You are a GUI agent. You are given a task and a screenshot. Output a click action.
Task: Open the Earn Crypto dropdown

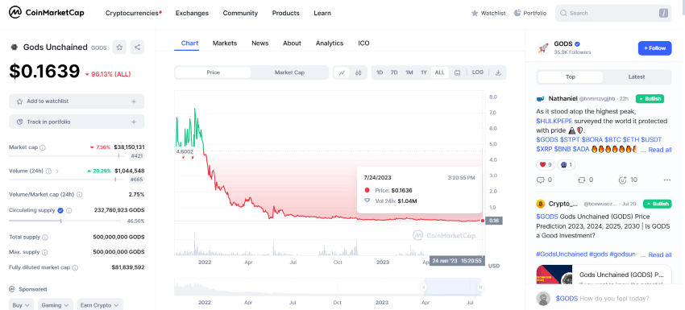click(x=100, y=305)
